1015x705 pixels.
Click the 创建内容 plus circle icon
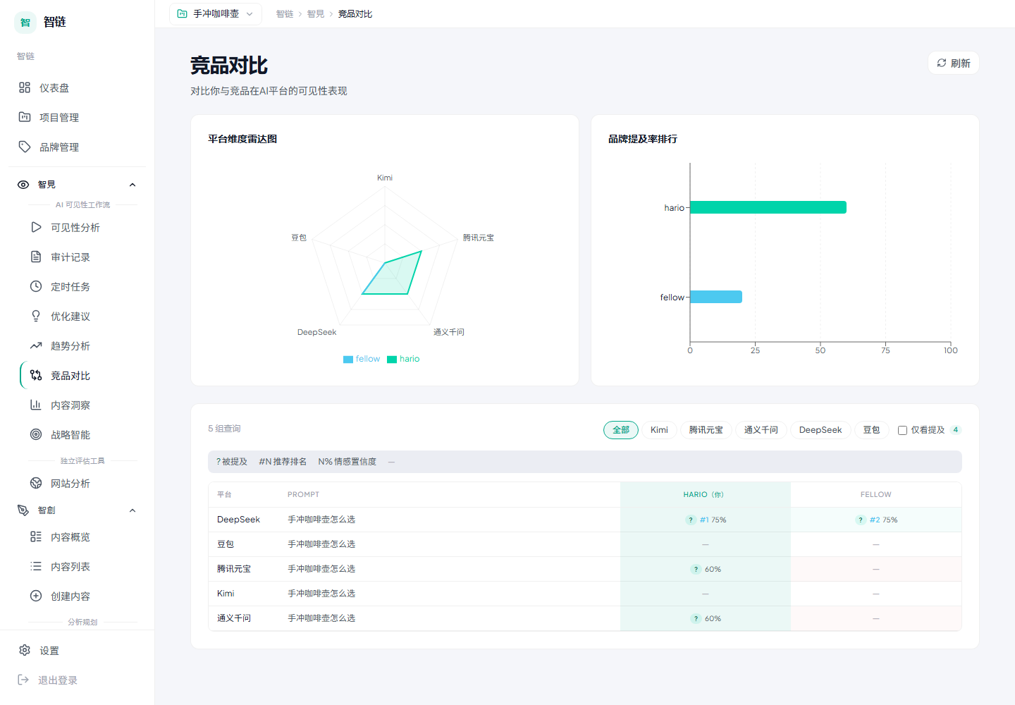36,596
